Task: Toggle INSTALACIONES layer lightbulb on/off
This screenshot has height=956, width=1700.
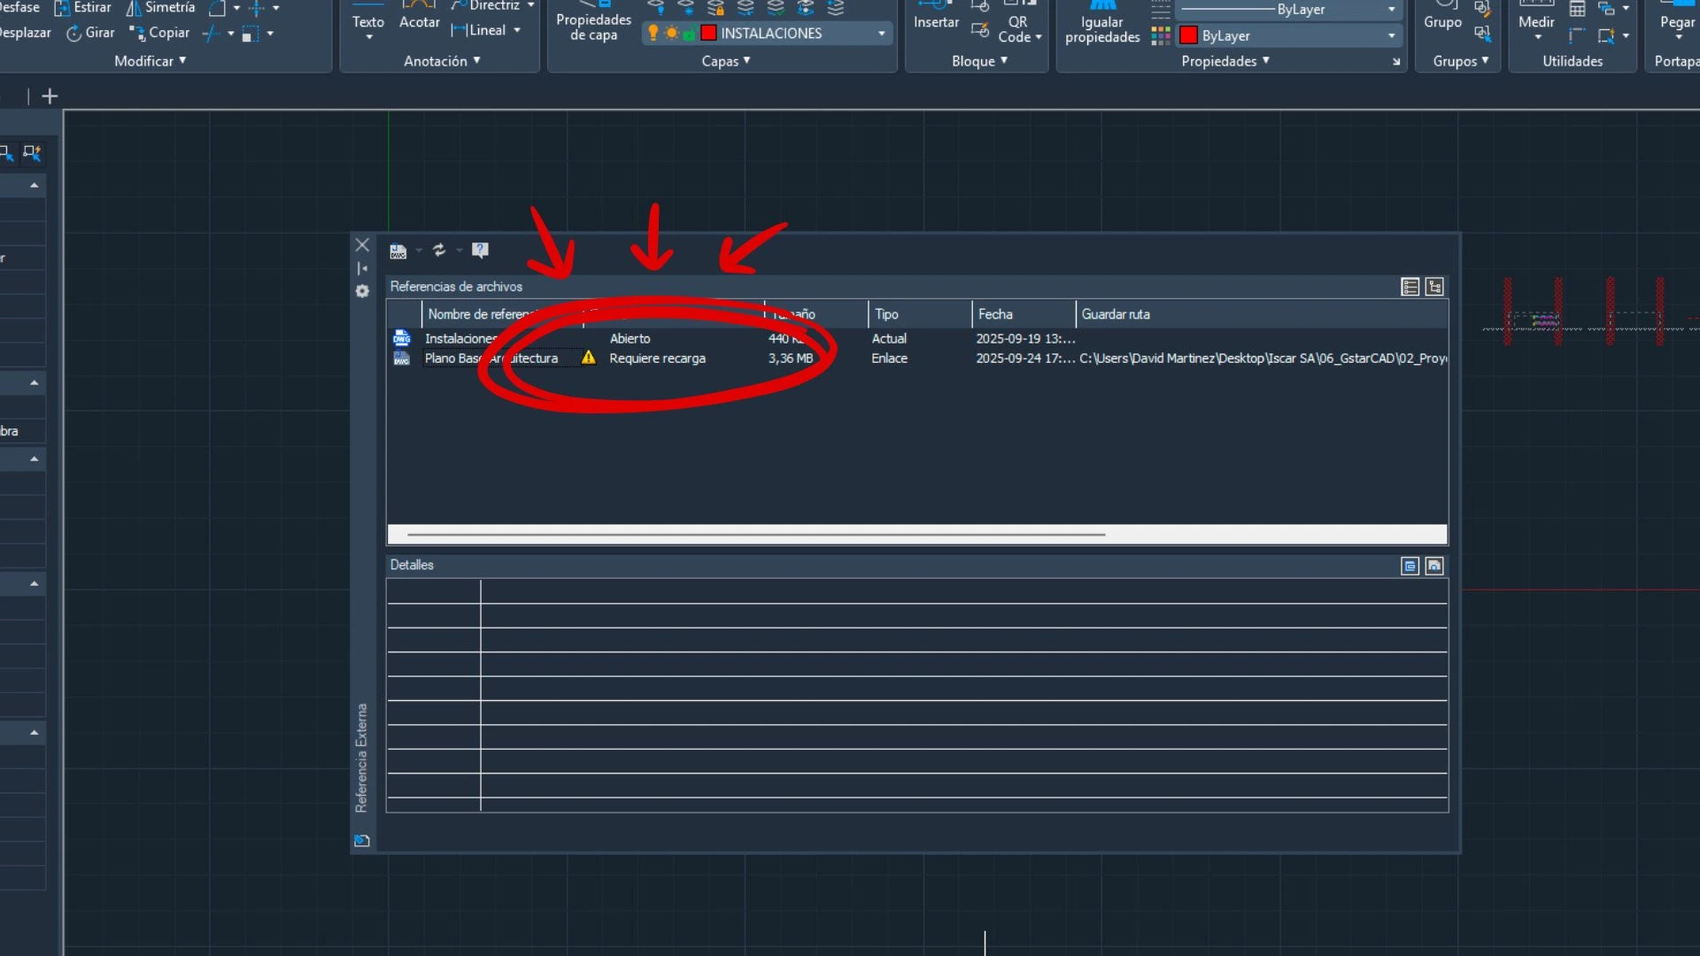Action: pos(653,33)
